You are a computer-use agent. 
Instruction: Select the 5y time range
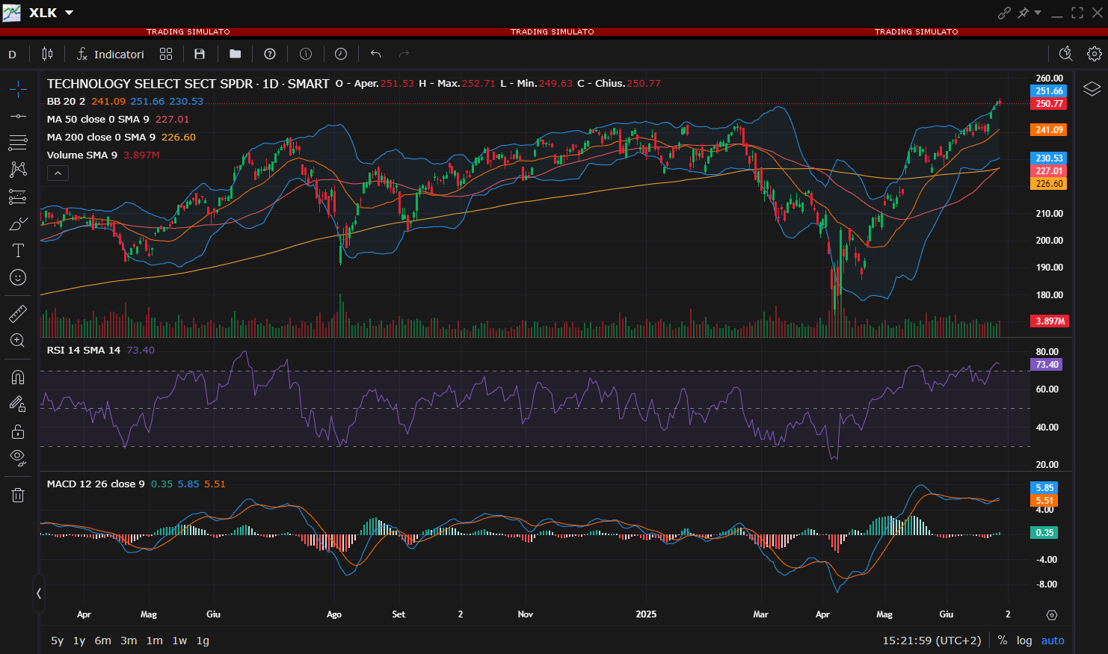[x=57, y=641]
